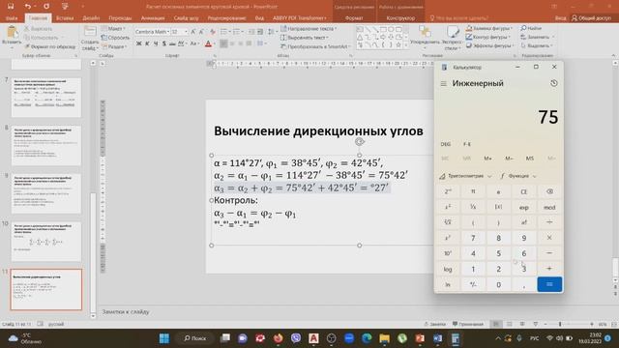Click the calculator plus key
619x348 pixels.
click(x=549, y=269)
